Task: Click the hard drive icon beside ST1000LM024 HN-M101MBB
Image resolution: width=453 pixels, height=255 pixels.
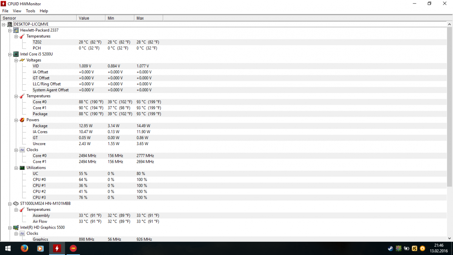Action: point(16,203)
